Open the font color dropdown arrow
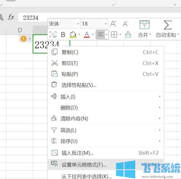Viewport: 181px width, 179px height. coord(93,34)
